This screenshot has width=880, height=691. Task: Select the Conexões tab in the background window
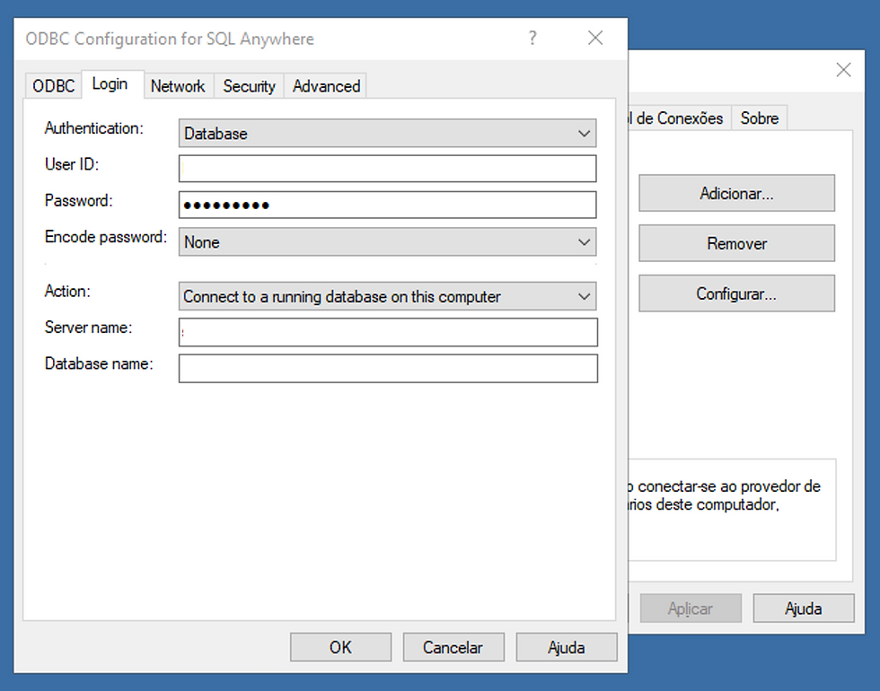[679, 118]
